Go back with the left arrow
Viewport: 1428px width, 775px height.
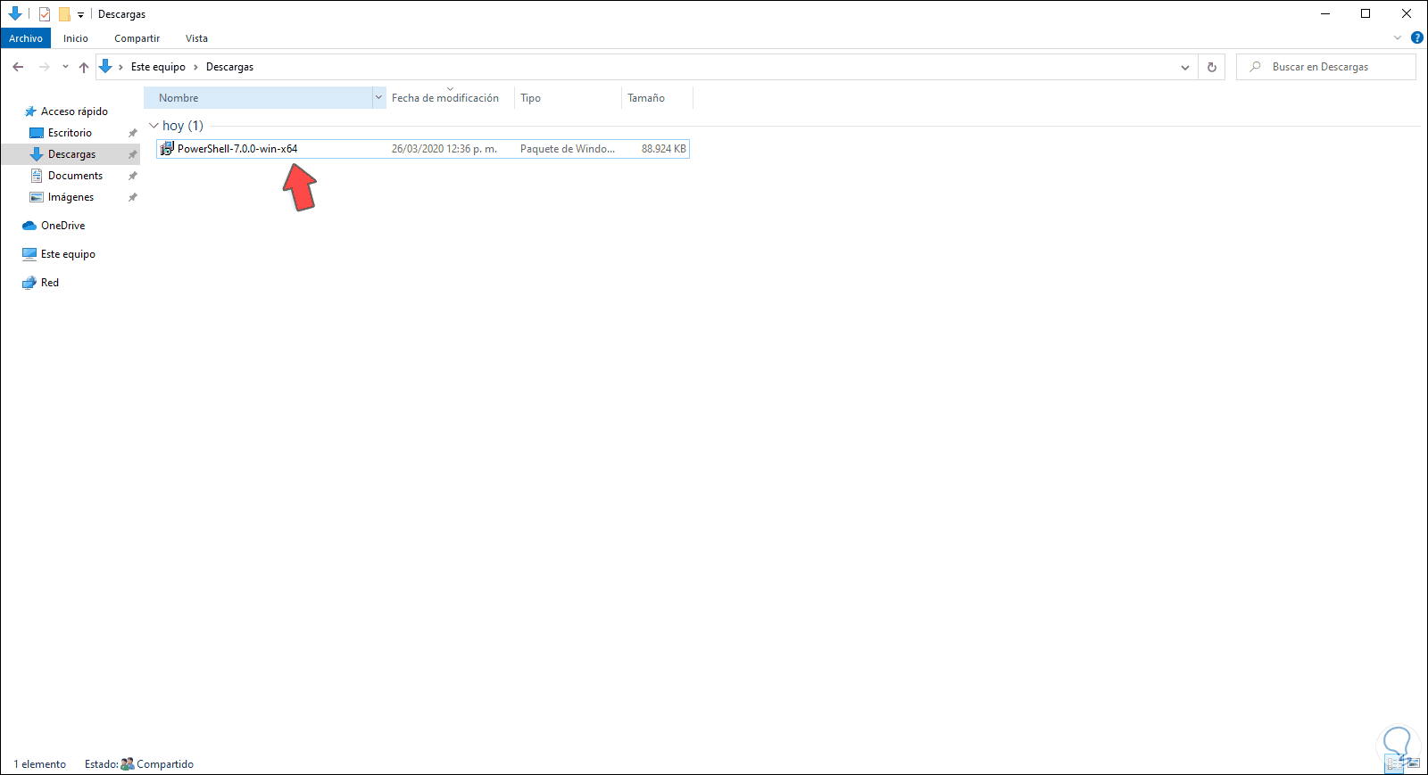click(18, 67)
